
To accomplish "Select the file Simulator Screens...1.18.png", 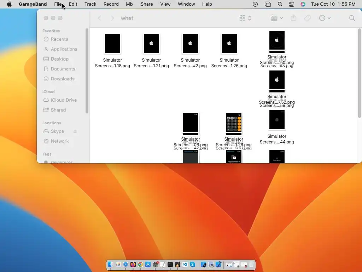I will 112,44.
